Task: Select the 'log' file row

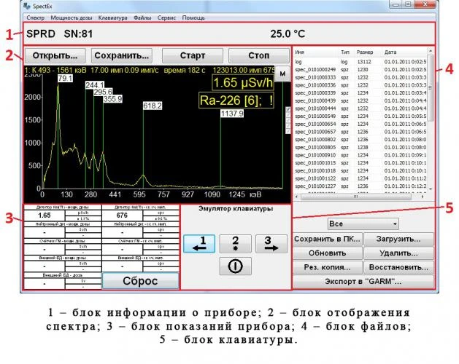Action: tap(360, 62)
